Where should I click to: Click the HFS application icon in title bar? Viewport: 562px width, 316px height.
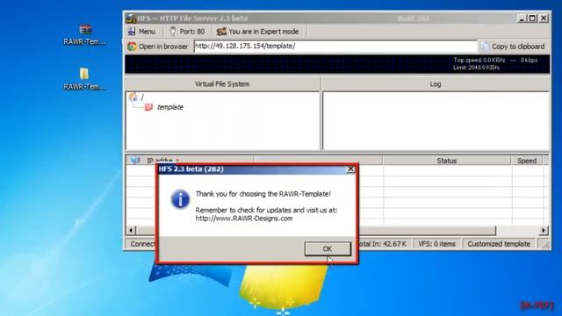coord(131,18)
